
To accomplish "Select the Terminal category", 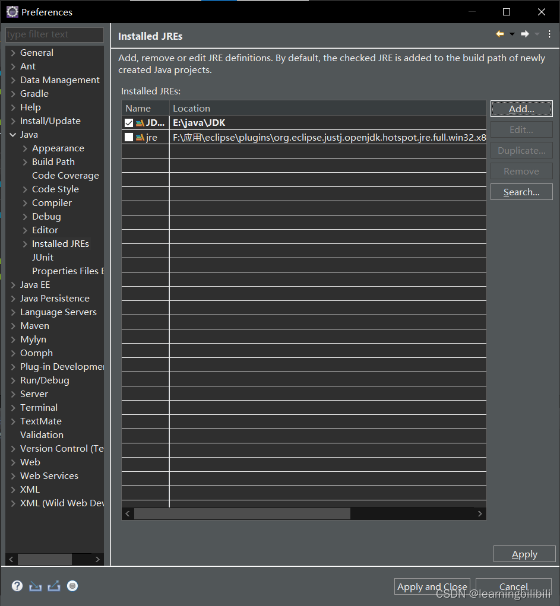I will pos(39,407).
